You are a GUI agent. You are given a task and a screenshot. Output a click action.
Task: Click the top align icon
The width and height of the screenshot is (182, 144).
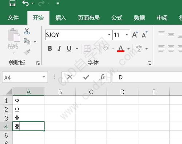point(162,33)
